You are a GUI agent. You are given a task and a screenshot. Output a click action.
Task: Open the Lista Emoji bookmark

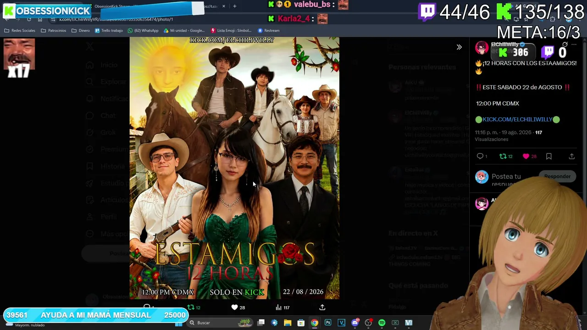(x=232, y=31)
